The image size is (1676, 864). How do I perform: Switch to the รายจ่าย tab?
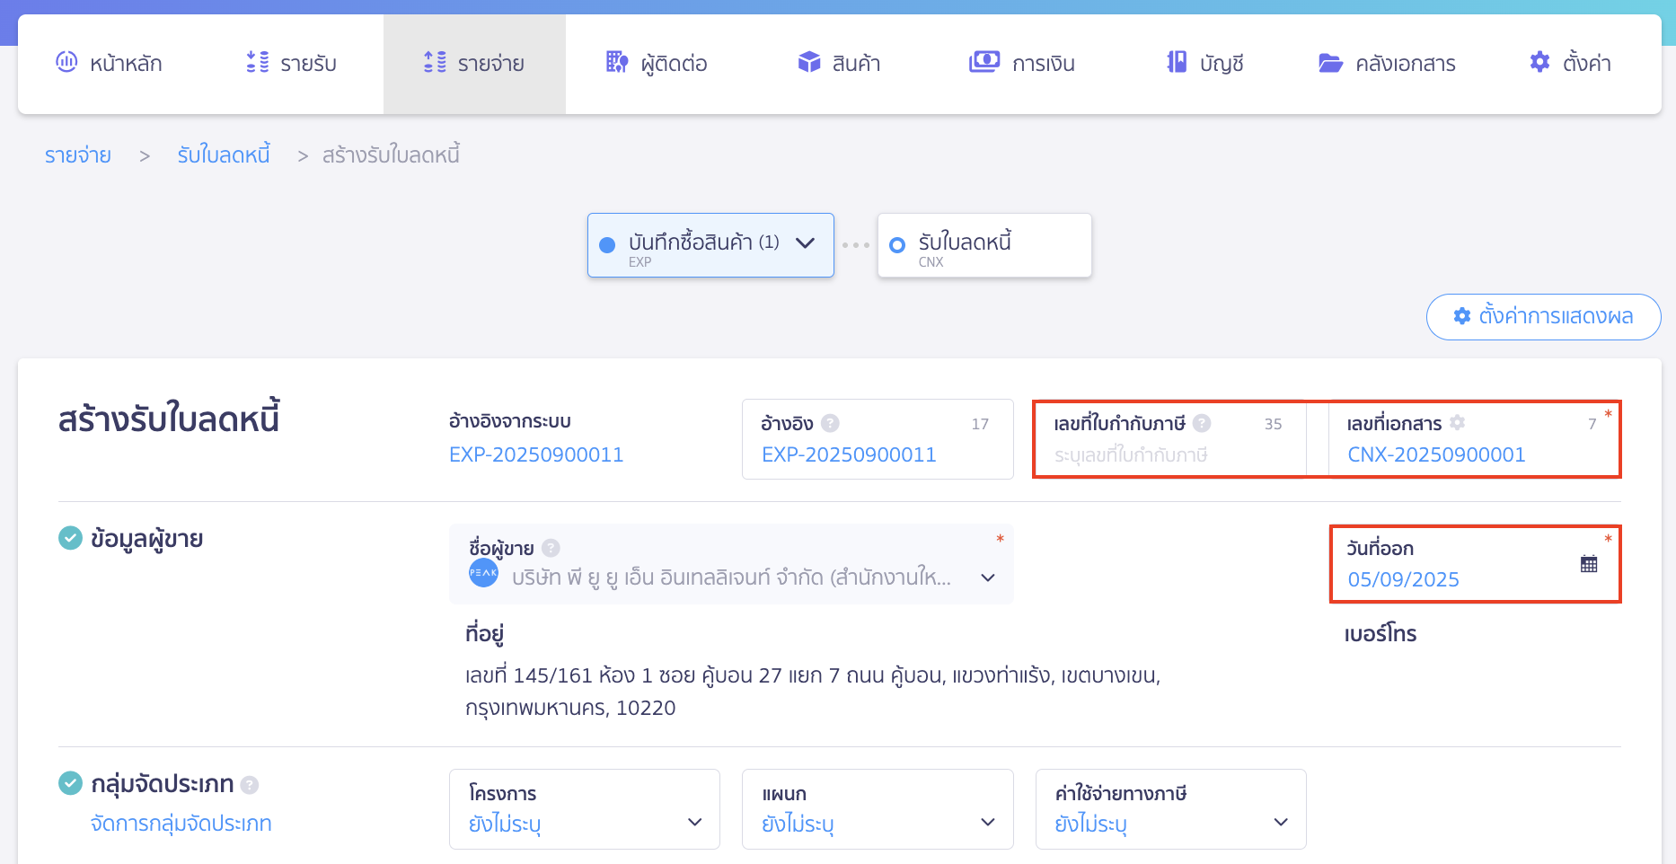pyautogui.click(x=474, y=63)
